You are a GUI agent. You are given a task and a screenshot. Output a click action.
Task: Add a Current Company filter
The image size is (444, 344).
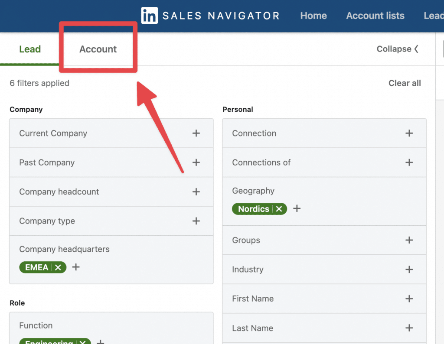[x=196, y=133]
